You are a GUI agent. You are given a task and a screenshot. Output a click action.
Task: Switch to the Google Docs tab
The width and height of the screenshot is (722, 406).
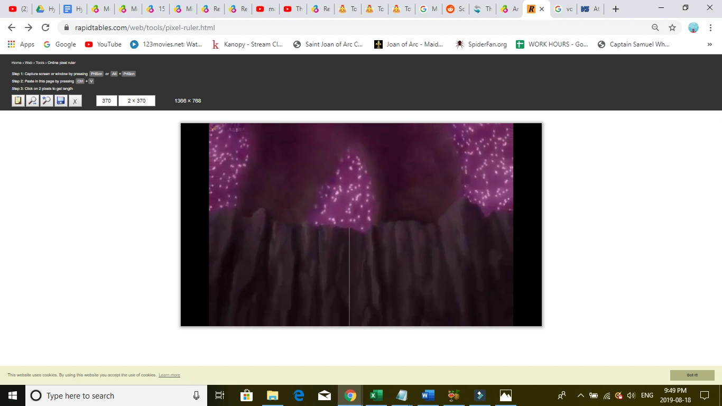(73, 9)
